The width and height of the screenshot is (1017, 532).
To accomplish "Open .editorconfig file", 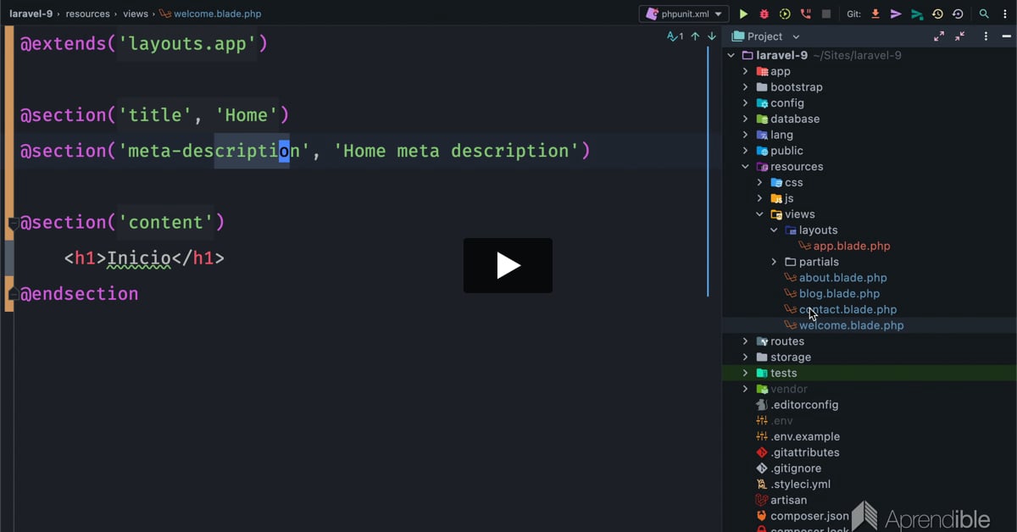I will [804, 405].
